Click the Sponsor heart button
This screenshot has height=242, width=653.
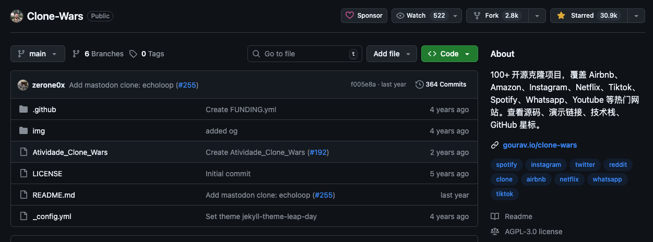(364, 16)
